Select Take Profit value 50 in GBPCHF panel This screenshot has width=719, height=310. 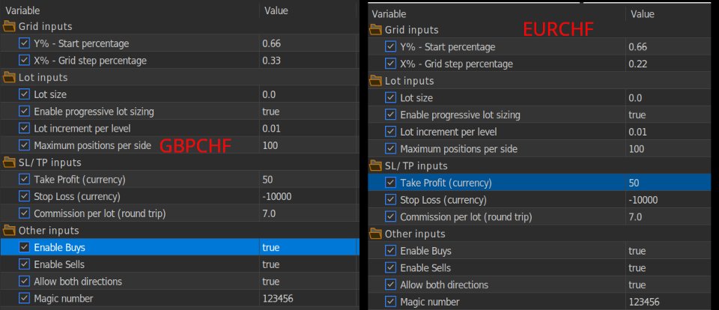(267, 179)
